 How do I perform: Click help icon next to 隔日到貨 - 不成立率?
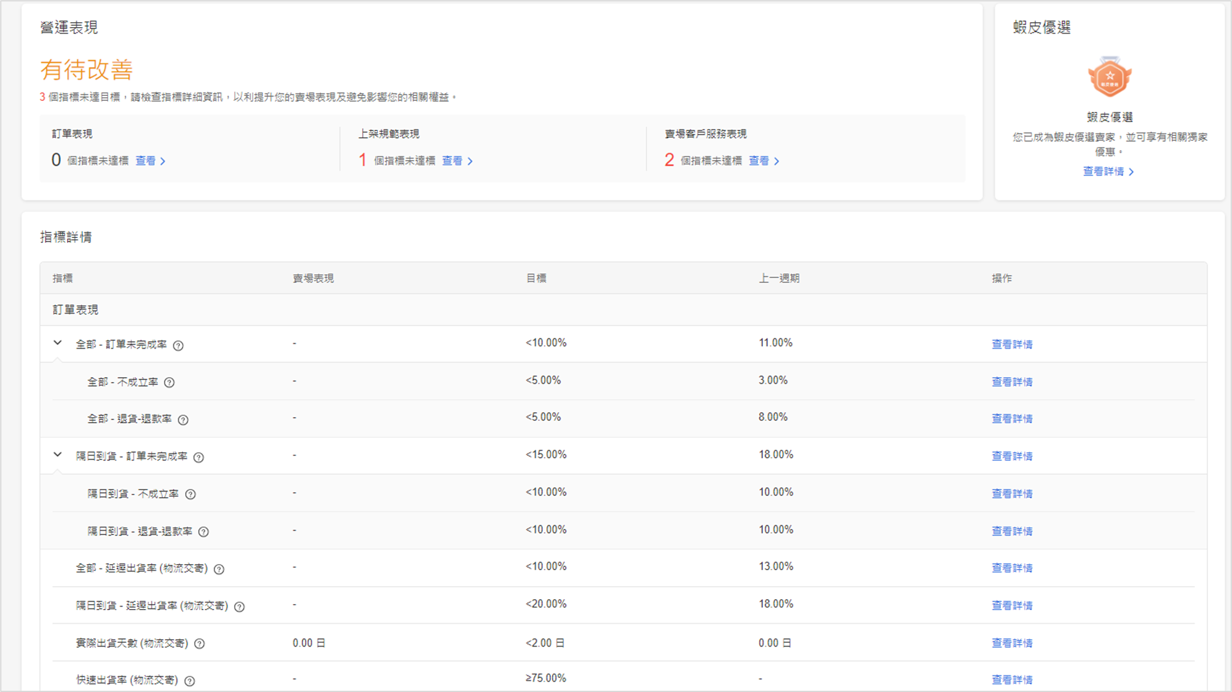(191, 495)
